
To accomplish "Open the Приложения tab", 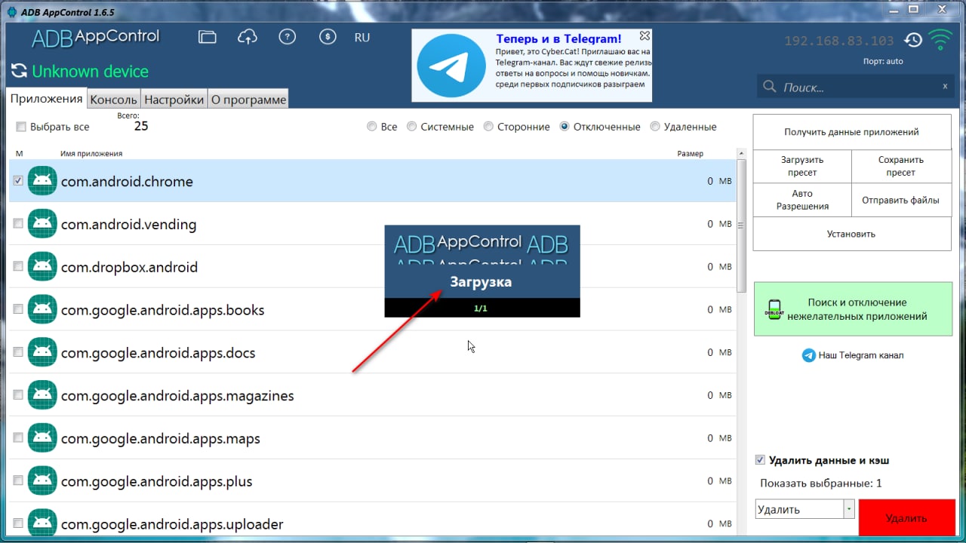I will coord(46,99).
